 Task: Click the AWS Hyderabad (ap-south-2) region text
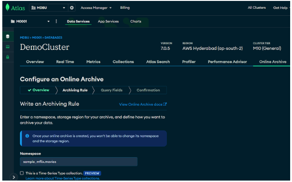[213, 49]
